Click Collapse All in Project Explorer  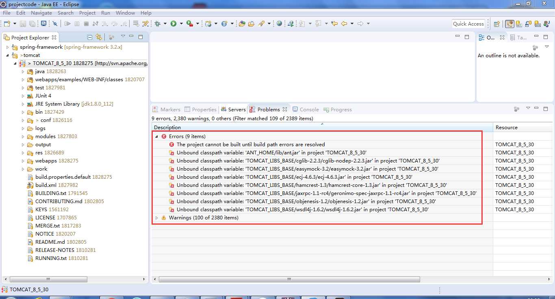[x=90, y=37]
